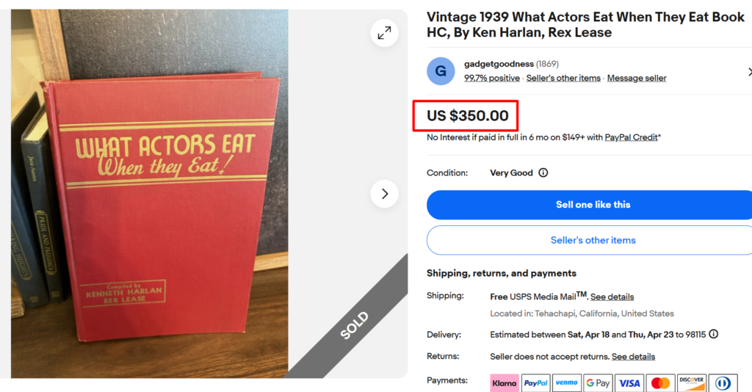The height and width of the screenshot is (392, 752).
Task: Click the Klarna payment icon
Action: (505, 382)
